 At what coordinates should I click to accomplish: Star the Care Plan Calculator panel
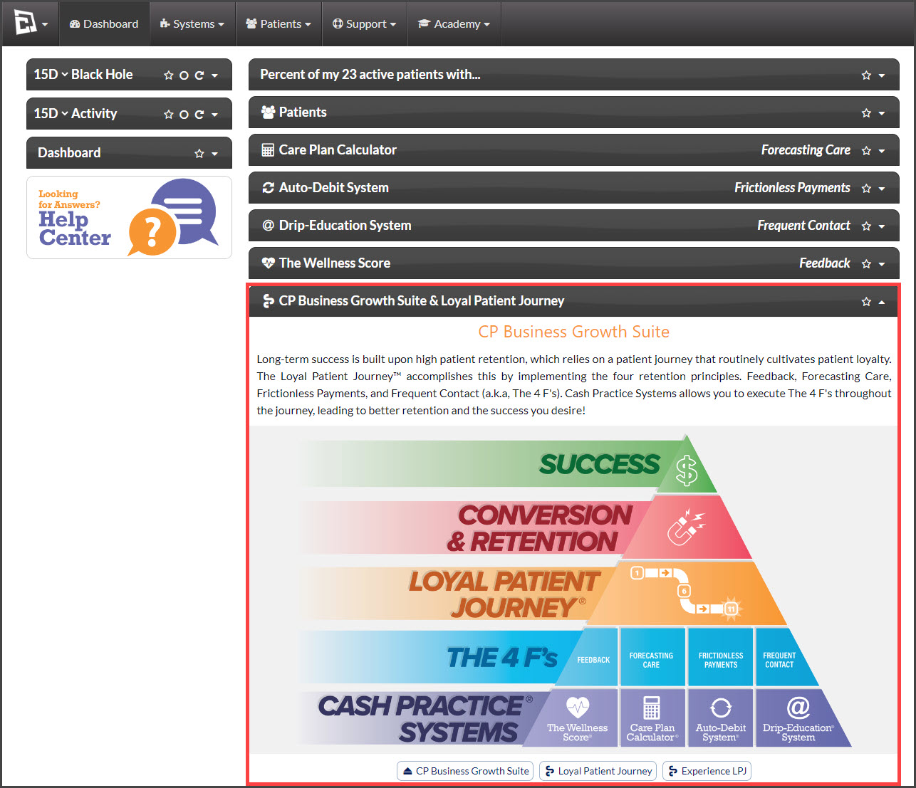pos(866,151)
